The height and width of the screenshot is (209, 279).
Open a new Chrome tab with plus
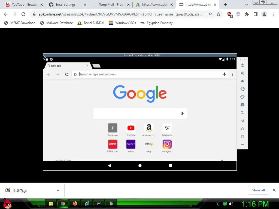[x=225, y=5]
